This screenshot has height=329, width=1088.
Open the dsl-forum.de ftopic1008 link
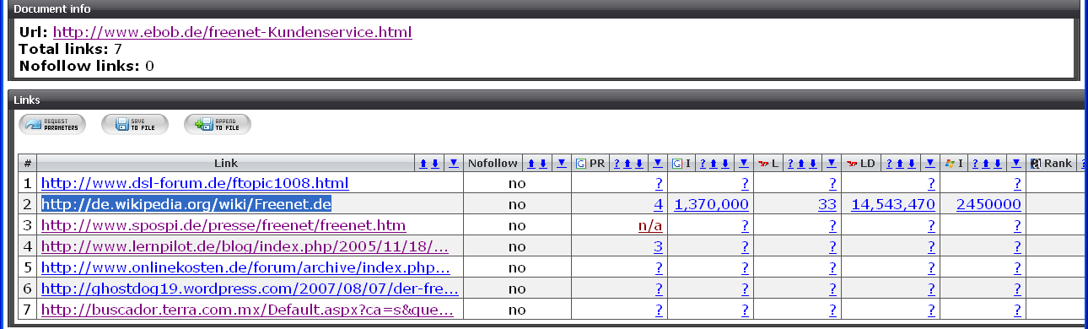tap(195, 183)
